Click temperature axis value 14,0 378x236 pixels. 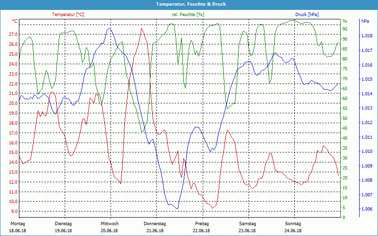pyautogui.click(x=13, y=162)
